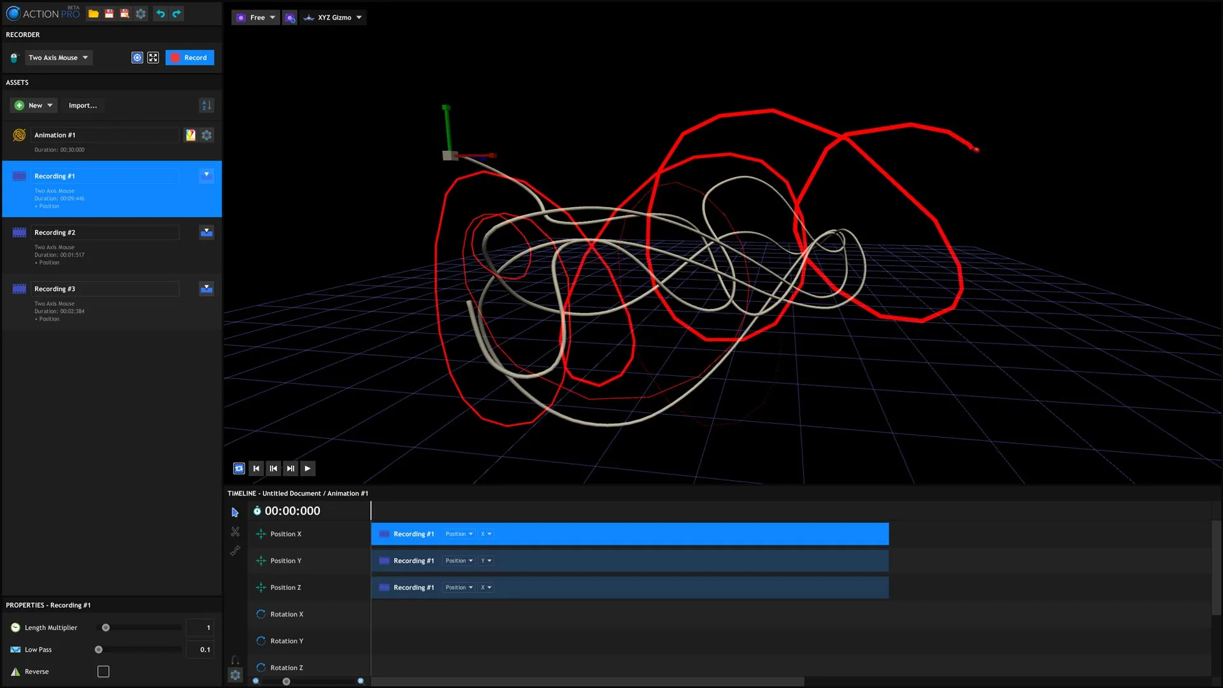Open timeline settings gear icon
This screenshot has width=1223, height=688.
235,675
